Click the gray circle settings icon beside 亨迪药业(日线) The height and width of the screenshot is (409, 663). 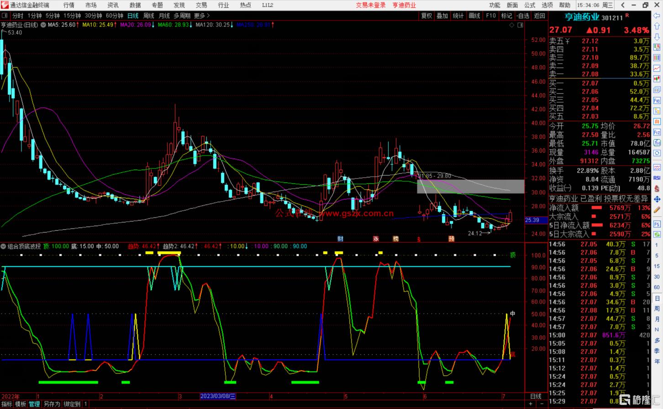point(43,25)
